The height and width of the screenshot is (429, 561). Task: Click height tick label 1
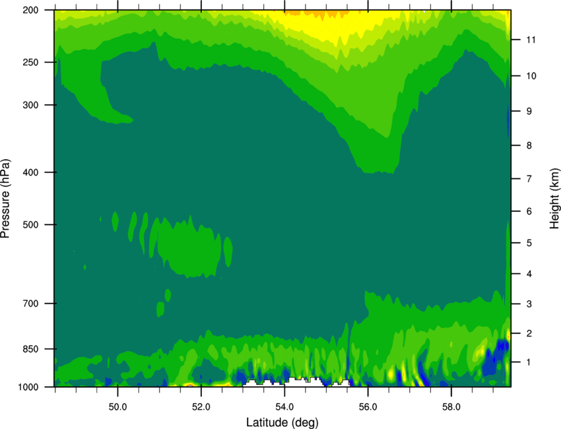point(529,362)
